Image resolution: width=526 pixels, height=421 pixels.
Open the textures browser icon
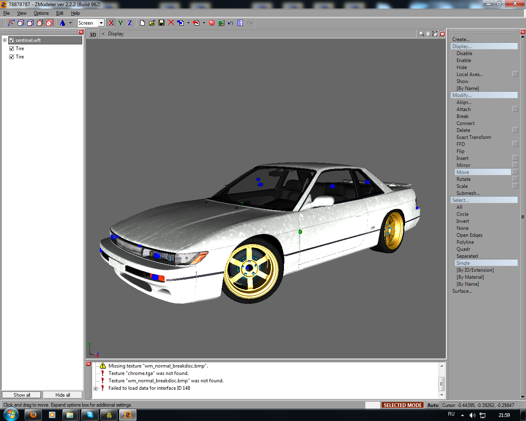point(221,23)
